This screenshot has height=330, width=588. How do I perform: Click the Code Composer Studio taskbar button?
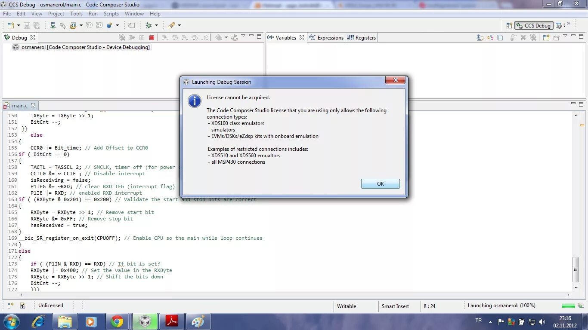coord(145,321)
